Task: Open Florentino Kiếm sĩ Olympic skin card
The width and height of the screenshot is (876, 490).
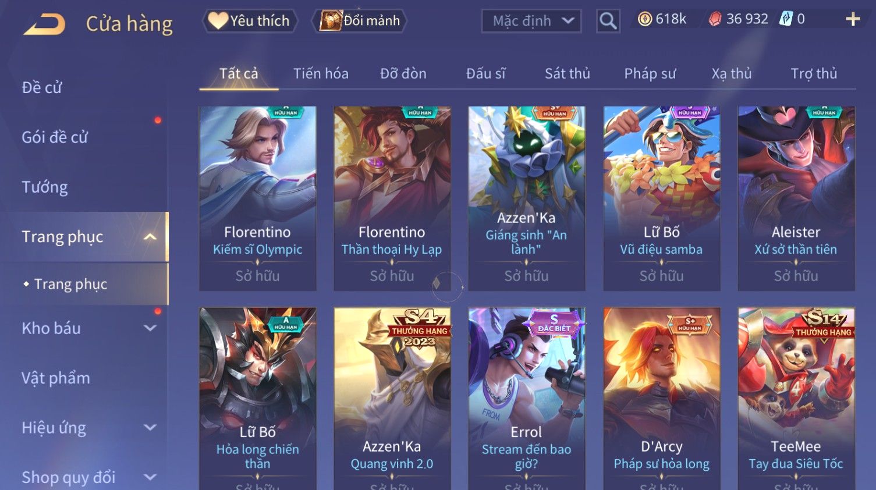Action: pyautogui.click(x=258, y=198)
